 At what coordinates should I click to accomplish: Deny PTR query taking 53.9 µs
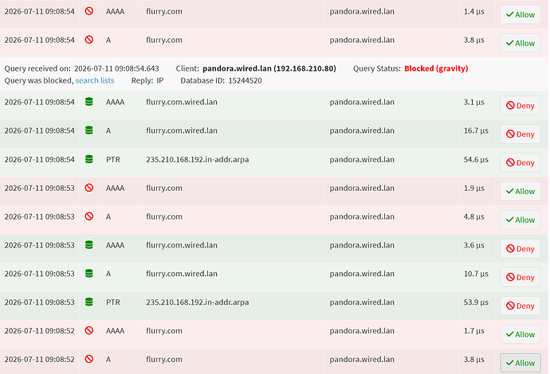point(521,306)
